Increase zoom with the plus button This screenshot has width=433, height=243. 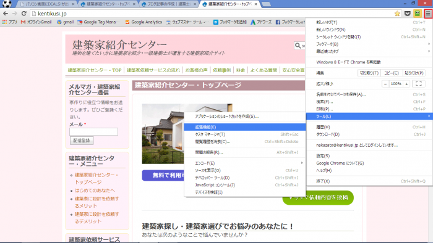(x=406, y=84)
